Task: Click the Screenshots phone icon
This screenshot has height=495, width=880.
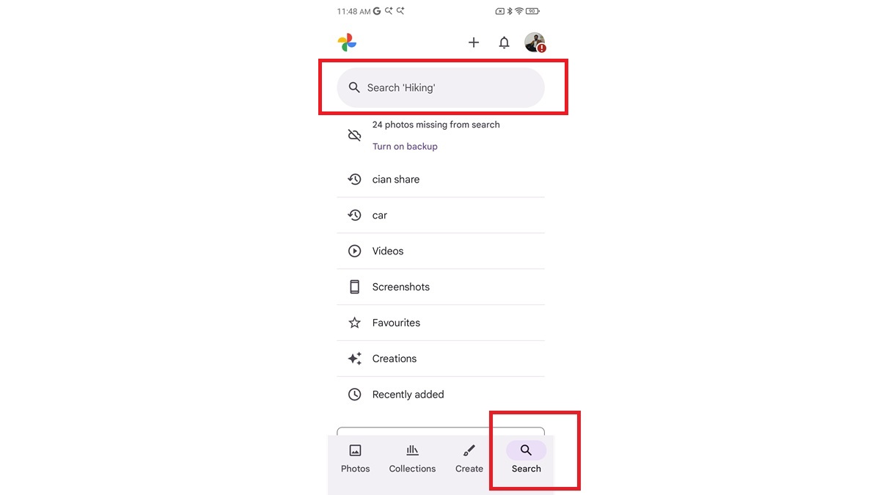Action: tap(354, 287)
